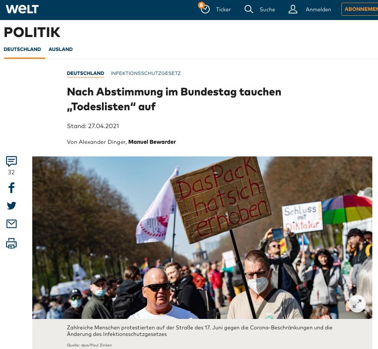Open the Ticker clock icon
378x349 pixels.
(x=204, y=8)
